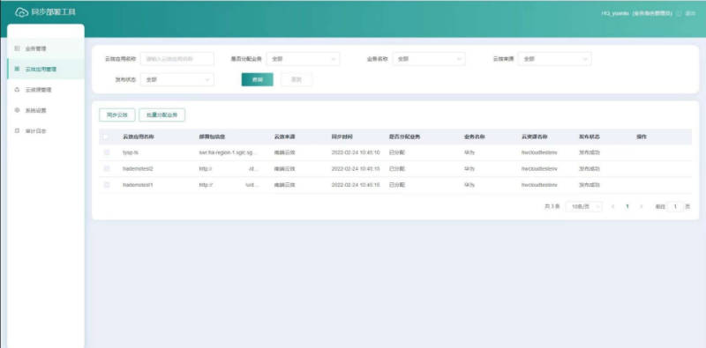Go to 云资源管理 in the sidebar
The height and width of the screenshot is (348, 706).
point(46,90)
